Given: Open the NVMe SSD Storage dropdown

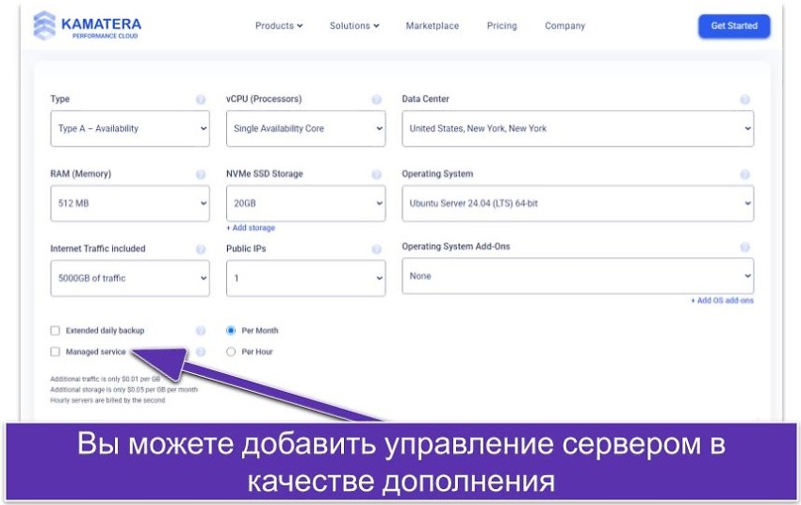Looking at the screenshot, I should point(306,204).
